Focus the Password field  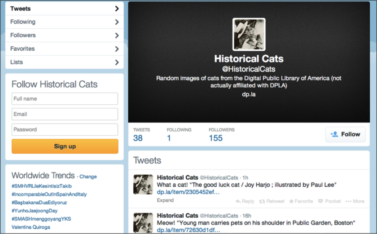[65, 129]
